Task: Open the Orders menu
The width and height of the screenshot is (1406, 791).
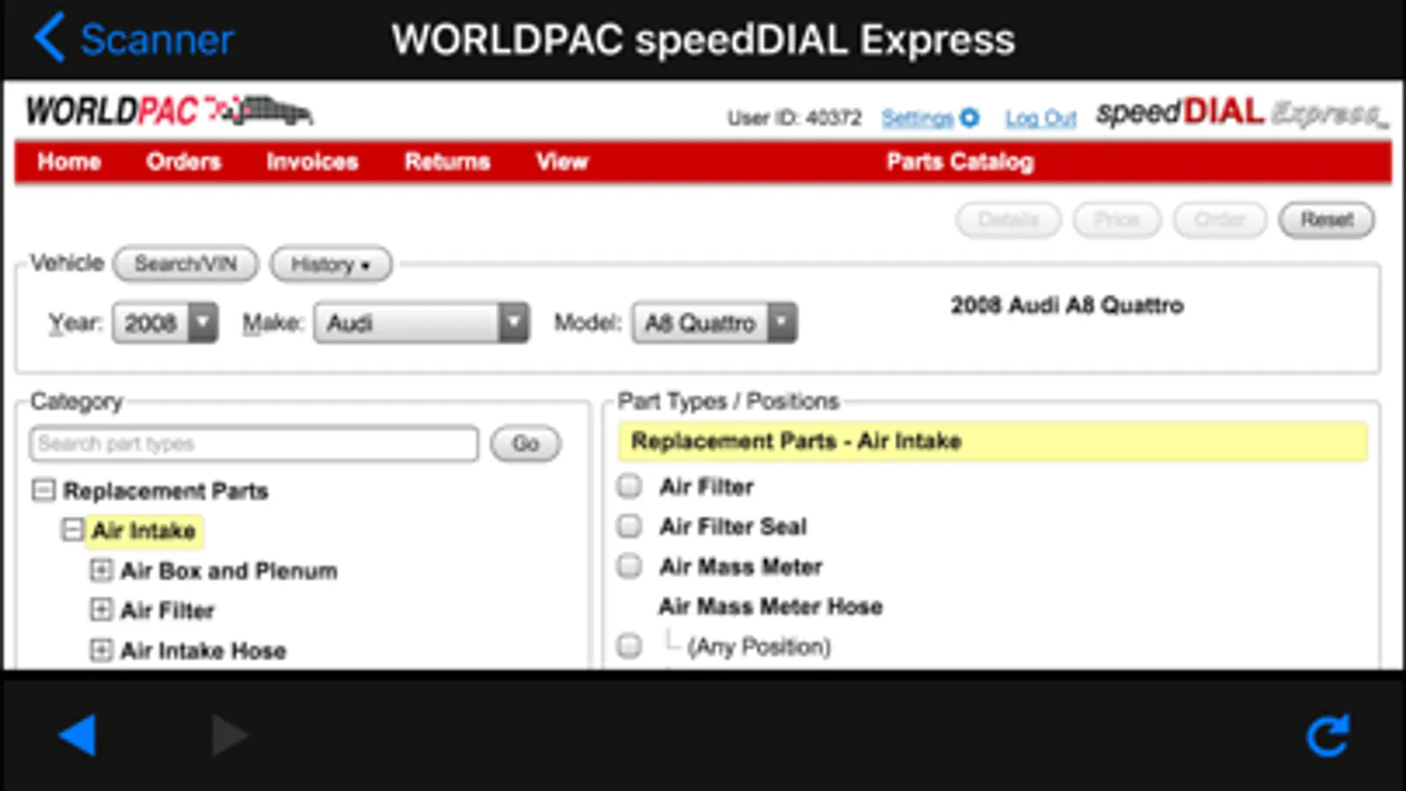Action: (x=183, y=162)
